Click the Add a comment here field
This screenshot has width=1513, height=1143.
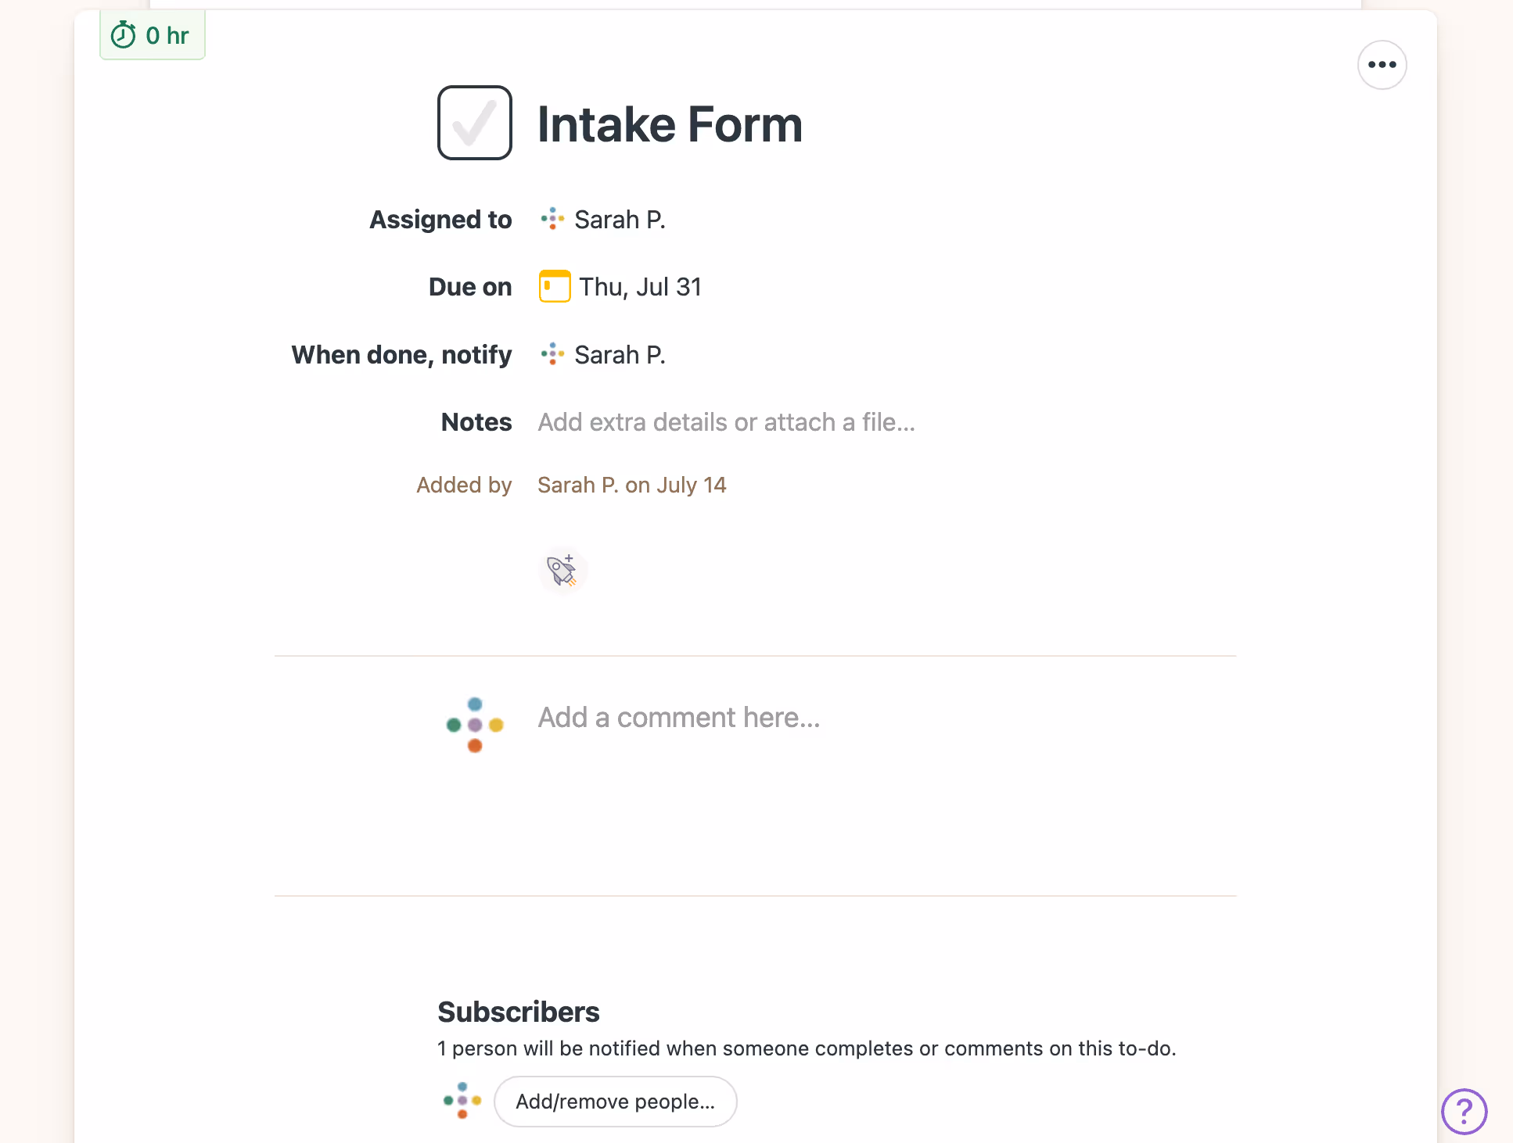coord(678,717)
